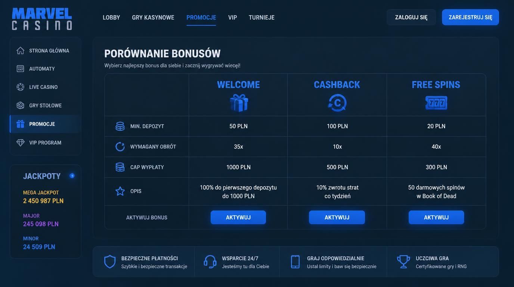
Task: Click the chip icon beside Live Casino
Action: click(21, 87)
